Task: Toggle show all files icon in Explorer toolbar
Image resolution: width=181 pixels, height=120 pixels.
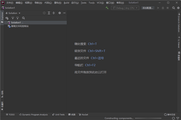Action: pyautogui.click(x=7, y=18)
